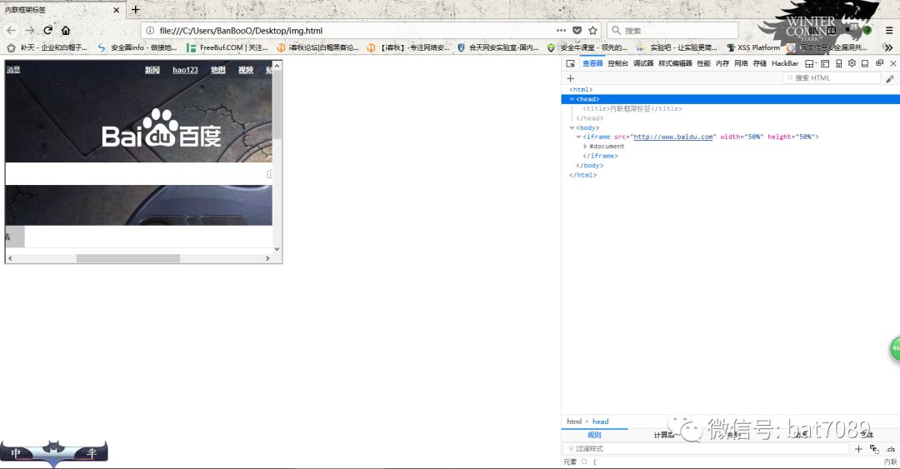Open the 地图 link in the Baidu iframe
The width and height of the screenshot is (900, 469).
[x=218, y=70]
